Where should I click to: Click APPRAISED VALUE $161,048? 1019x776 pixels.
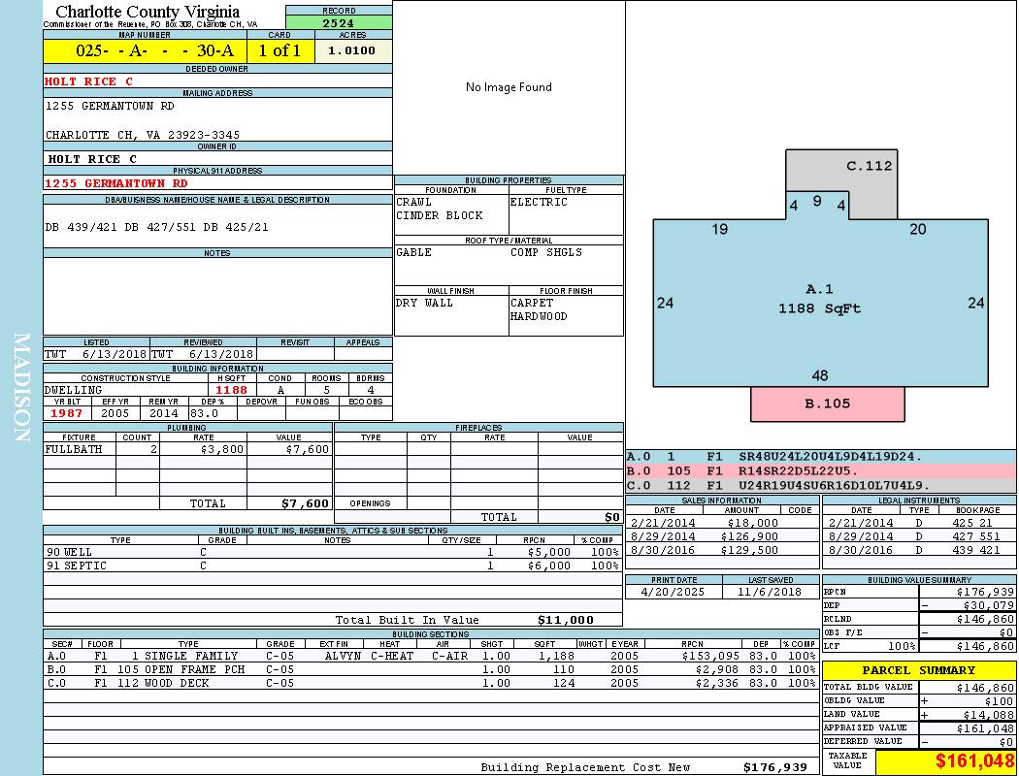pyautogui.click(x=985, y=727)
